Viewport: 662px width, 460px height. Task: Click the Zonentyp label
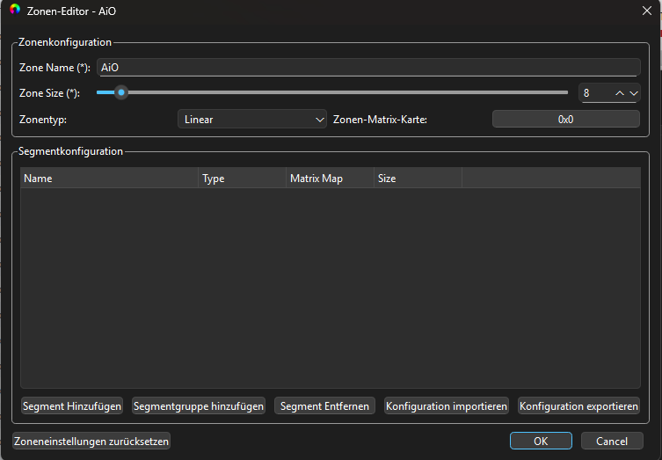tap(43, 120)
